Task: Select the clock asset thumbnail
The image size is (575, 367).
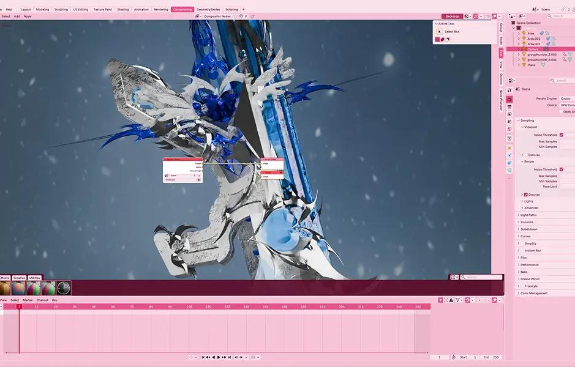Action: pos(64,288)
